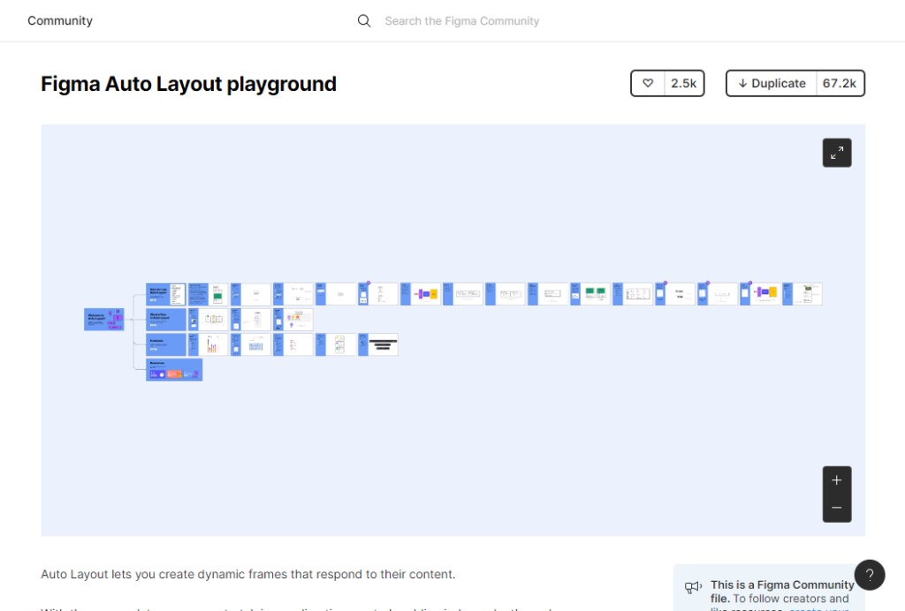Select the Resources frame with colorful cards
Screen dimensions: 905x611
pyautogui.click(x=173, y=369)
